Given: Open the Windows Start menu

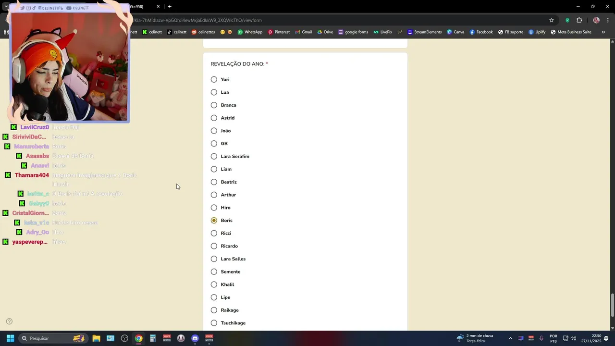Looking at the screenshot, I should click(10, 338).
